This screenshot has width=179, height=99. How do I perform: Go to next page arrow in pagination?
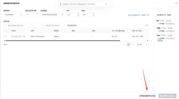133,45
